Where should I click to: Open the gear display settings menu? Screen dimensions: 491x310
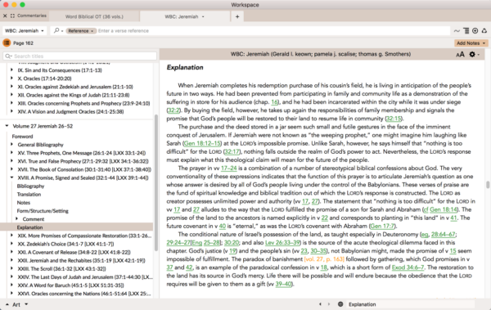tap(474, 55)
